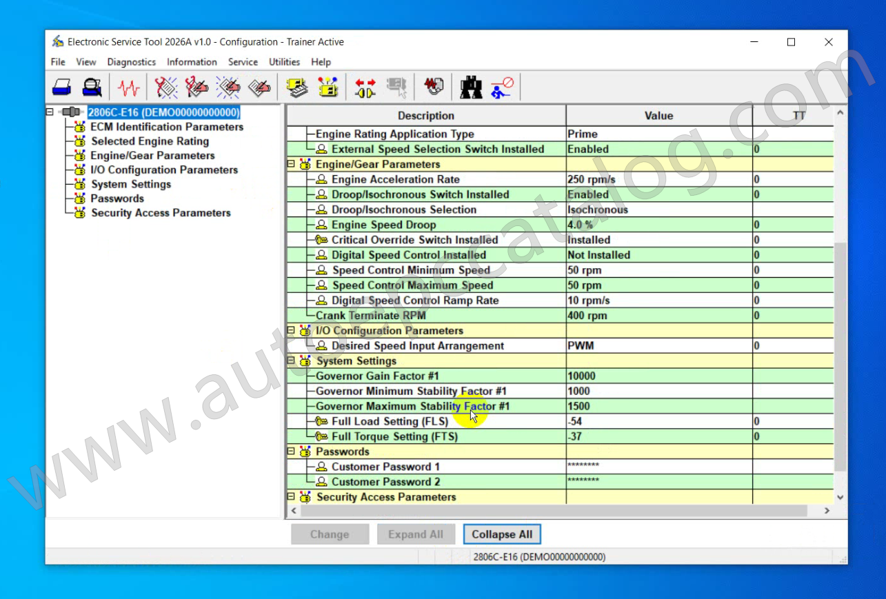Click the person icon beside Digital Speed Control Ramp Rate
Screen dimensions: 886x599
[321, 301]
